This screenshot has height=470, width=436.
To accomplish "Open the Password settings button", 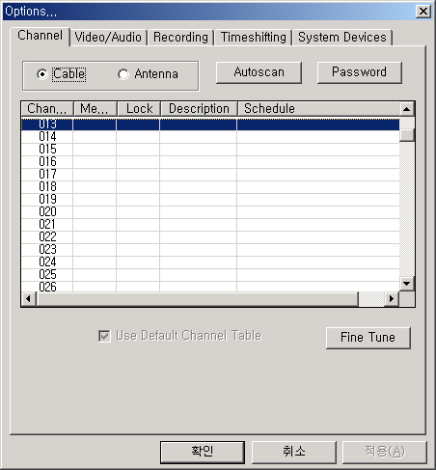I will click(x=360, y=72).
